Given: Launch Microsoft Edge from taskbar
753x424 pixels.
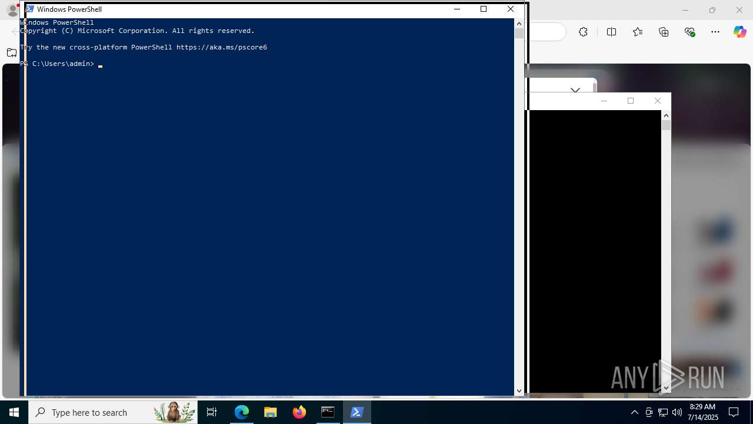Looking at the screenshot, I should 242,412.
